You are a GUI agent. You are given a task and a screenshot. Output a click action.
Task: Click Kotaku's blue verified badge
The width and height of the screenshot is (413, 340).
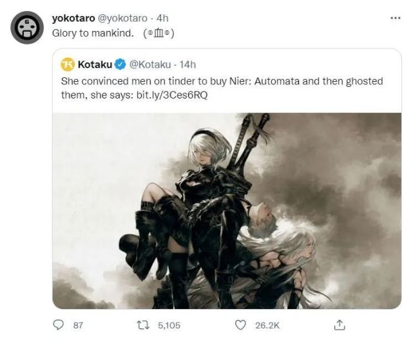pos(120,64)
